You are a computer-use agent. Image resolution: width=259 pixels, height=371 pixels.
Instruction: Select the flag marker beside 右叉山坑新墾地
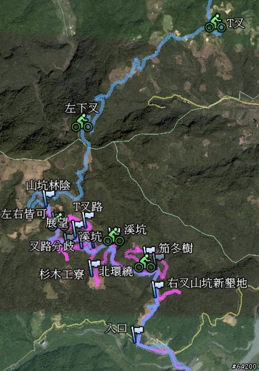157,289
